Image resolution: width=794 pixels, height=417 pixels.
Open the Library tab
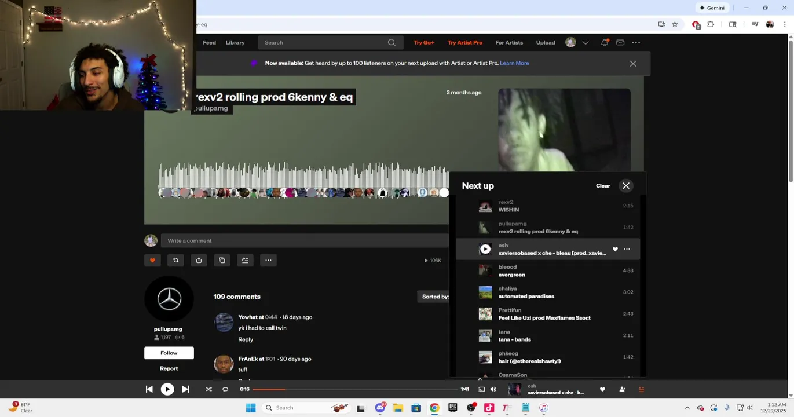click(235, 42)
